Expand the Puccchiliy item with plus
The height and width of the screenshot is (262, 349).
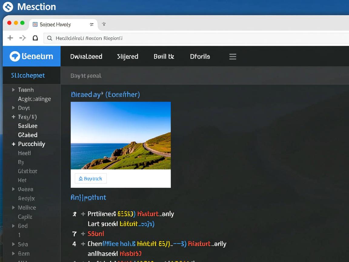13,144
